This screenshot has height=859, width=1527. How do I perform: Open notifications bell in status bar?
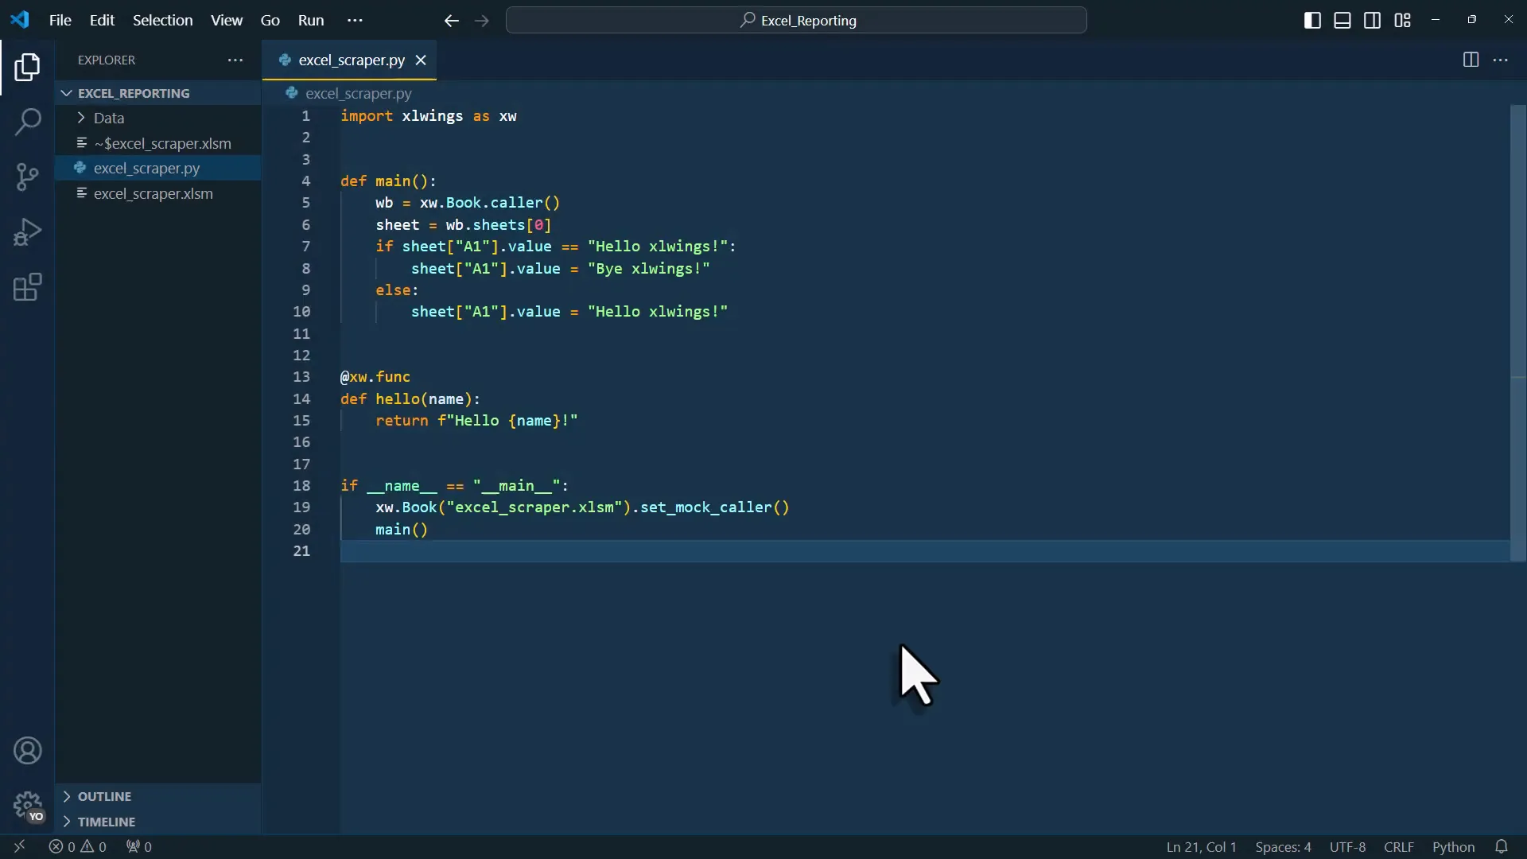[1502, 847]
